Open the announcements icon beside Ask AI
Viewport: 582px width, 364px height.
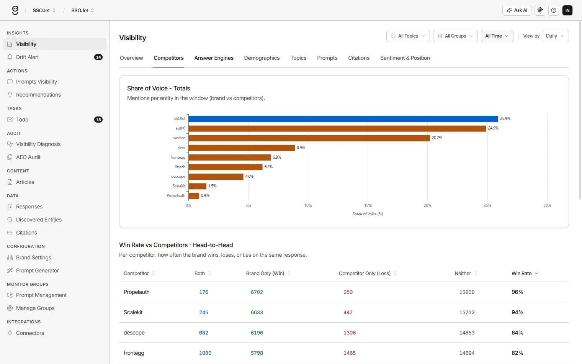click(x=540, y=10)
